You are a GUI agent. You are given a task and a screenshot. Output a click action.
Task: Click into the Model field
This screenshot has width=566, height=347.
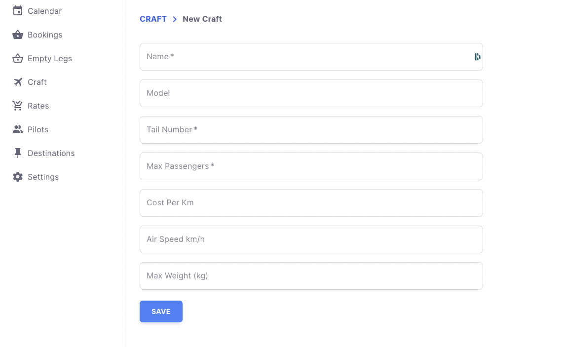click(311, 93)
